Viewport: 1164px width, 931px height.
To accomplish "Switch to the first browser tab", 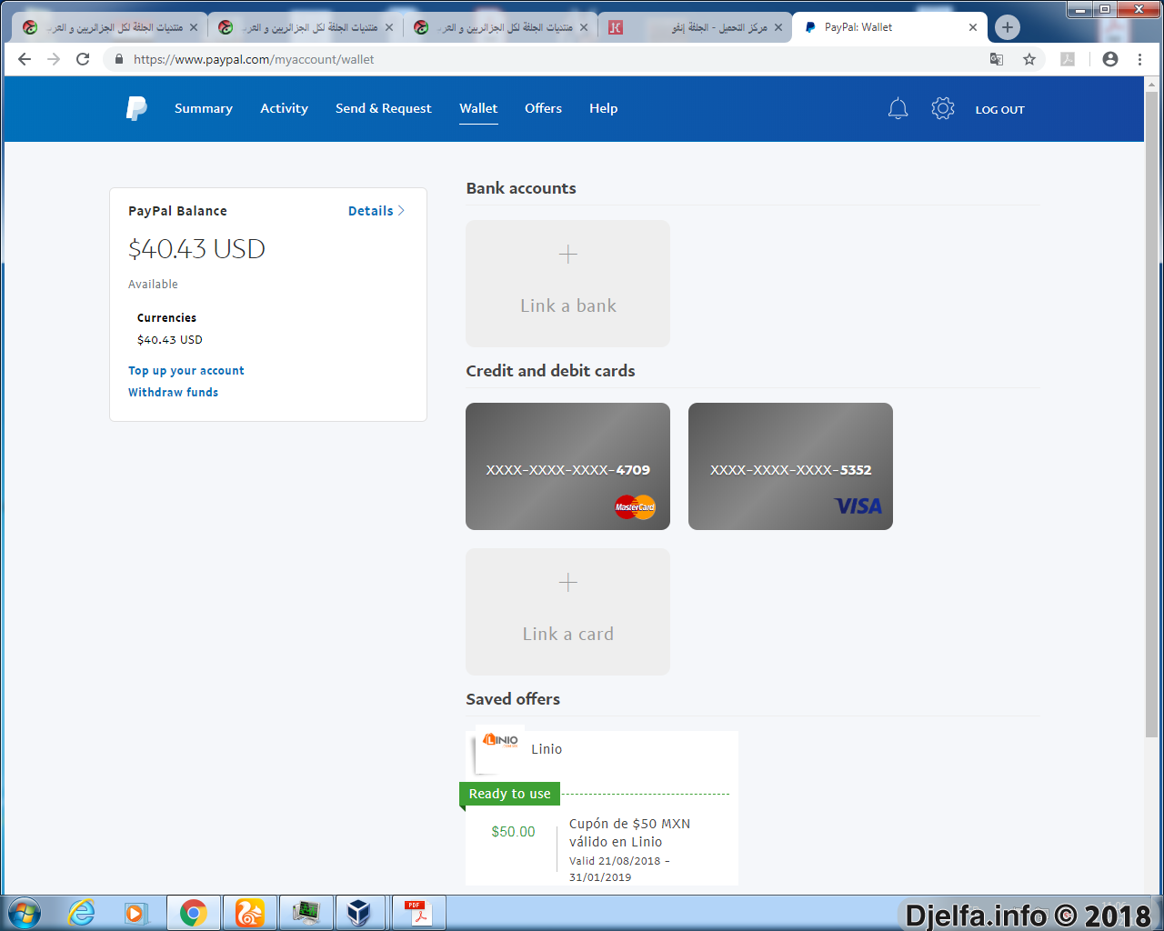I will pos(111,27).
